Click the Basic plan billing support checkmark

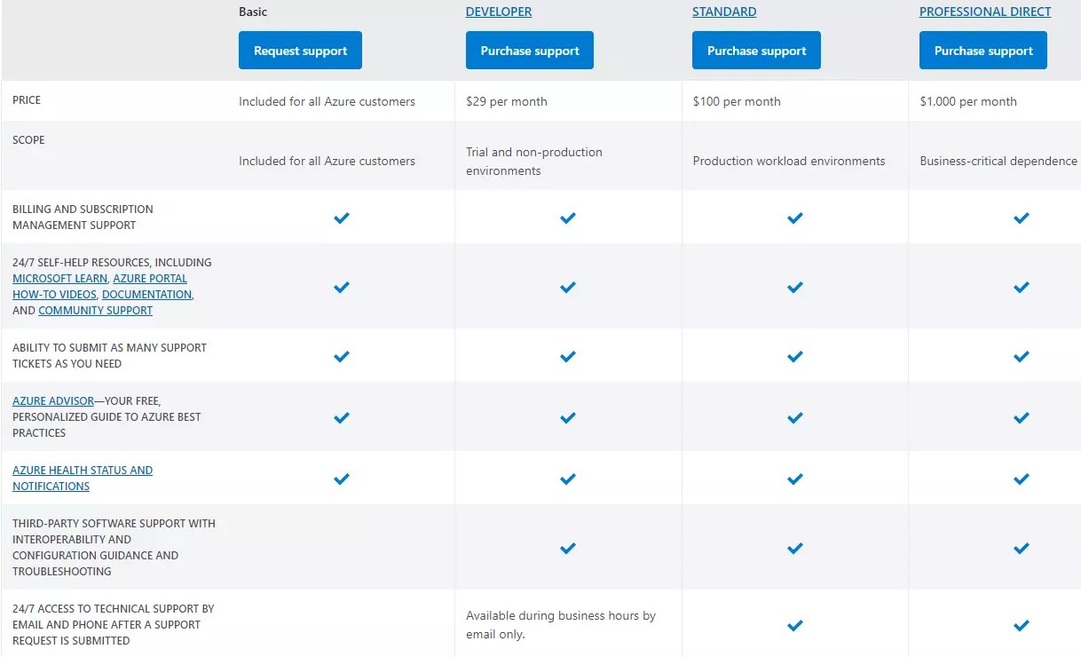pos(341,218)
